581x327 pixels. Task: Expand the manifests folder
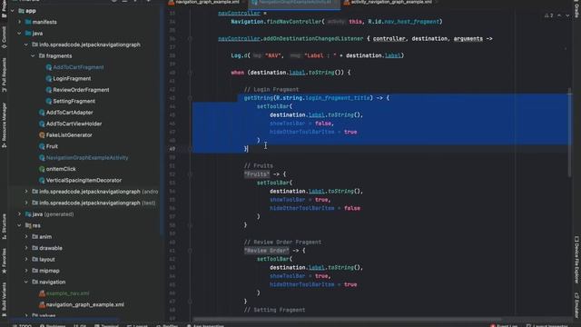(19, 22)
